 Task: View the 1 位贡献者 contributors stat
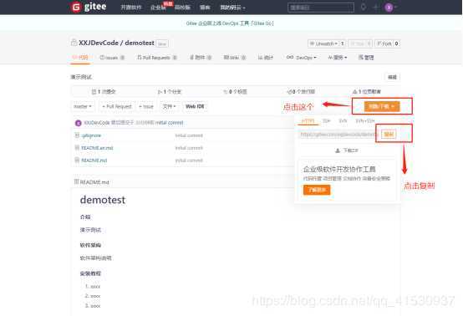coord(367,92)
